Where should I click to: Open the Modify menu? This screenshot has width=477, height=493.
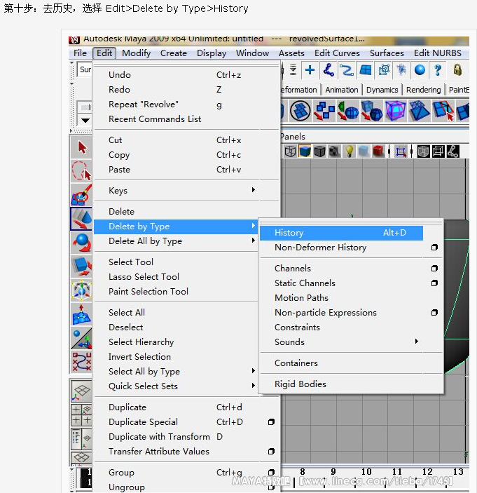point(137,53)
